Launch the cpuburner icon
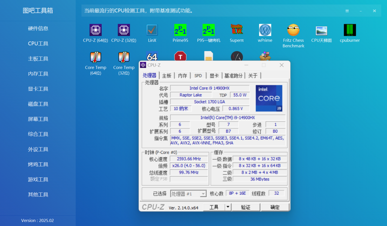The image size is (387, 226). click(x=350, y=30)
